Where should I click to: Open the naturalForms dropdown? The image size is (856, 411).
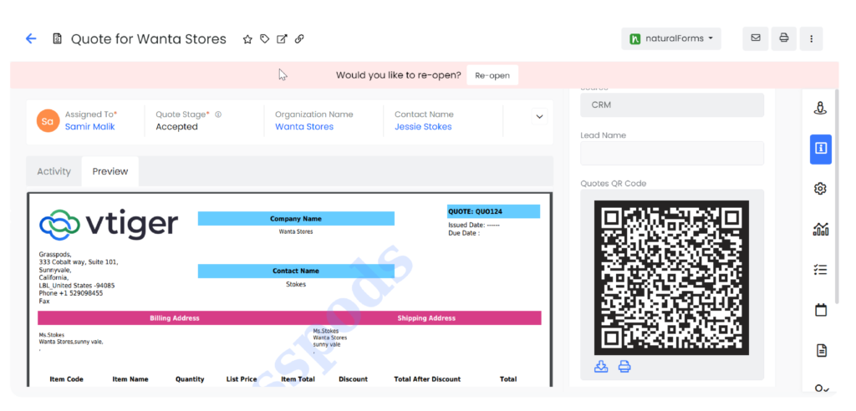(671, 38)
